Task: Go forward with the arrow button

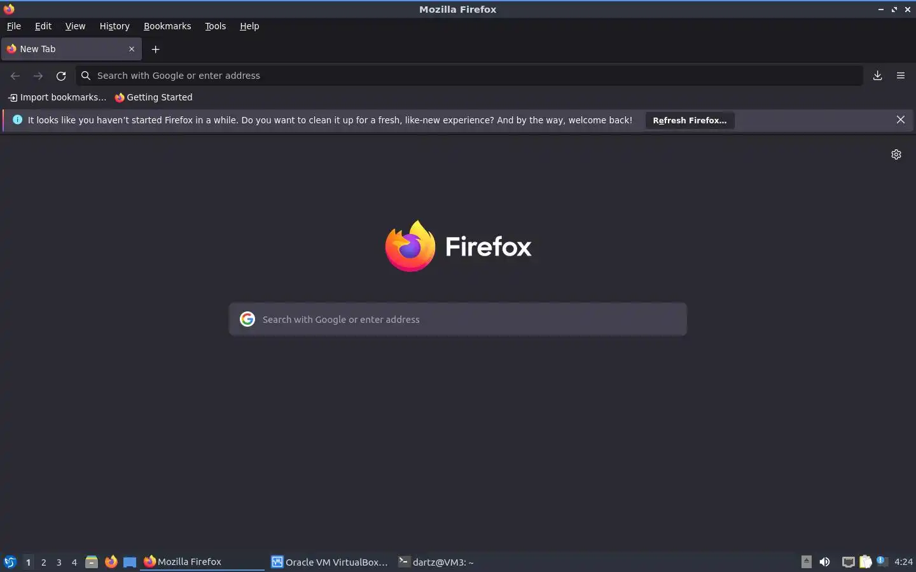Action: 38,76
